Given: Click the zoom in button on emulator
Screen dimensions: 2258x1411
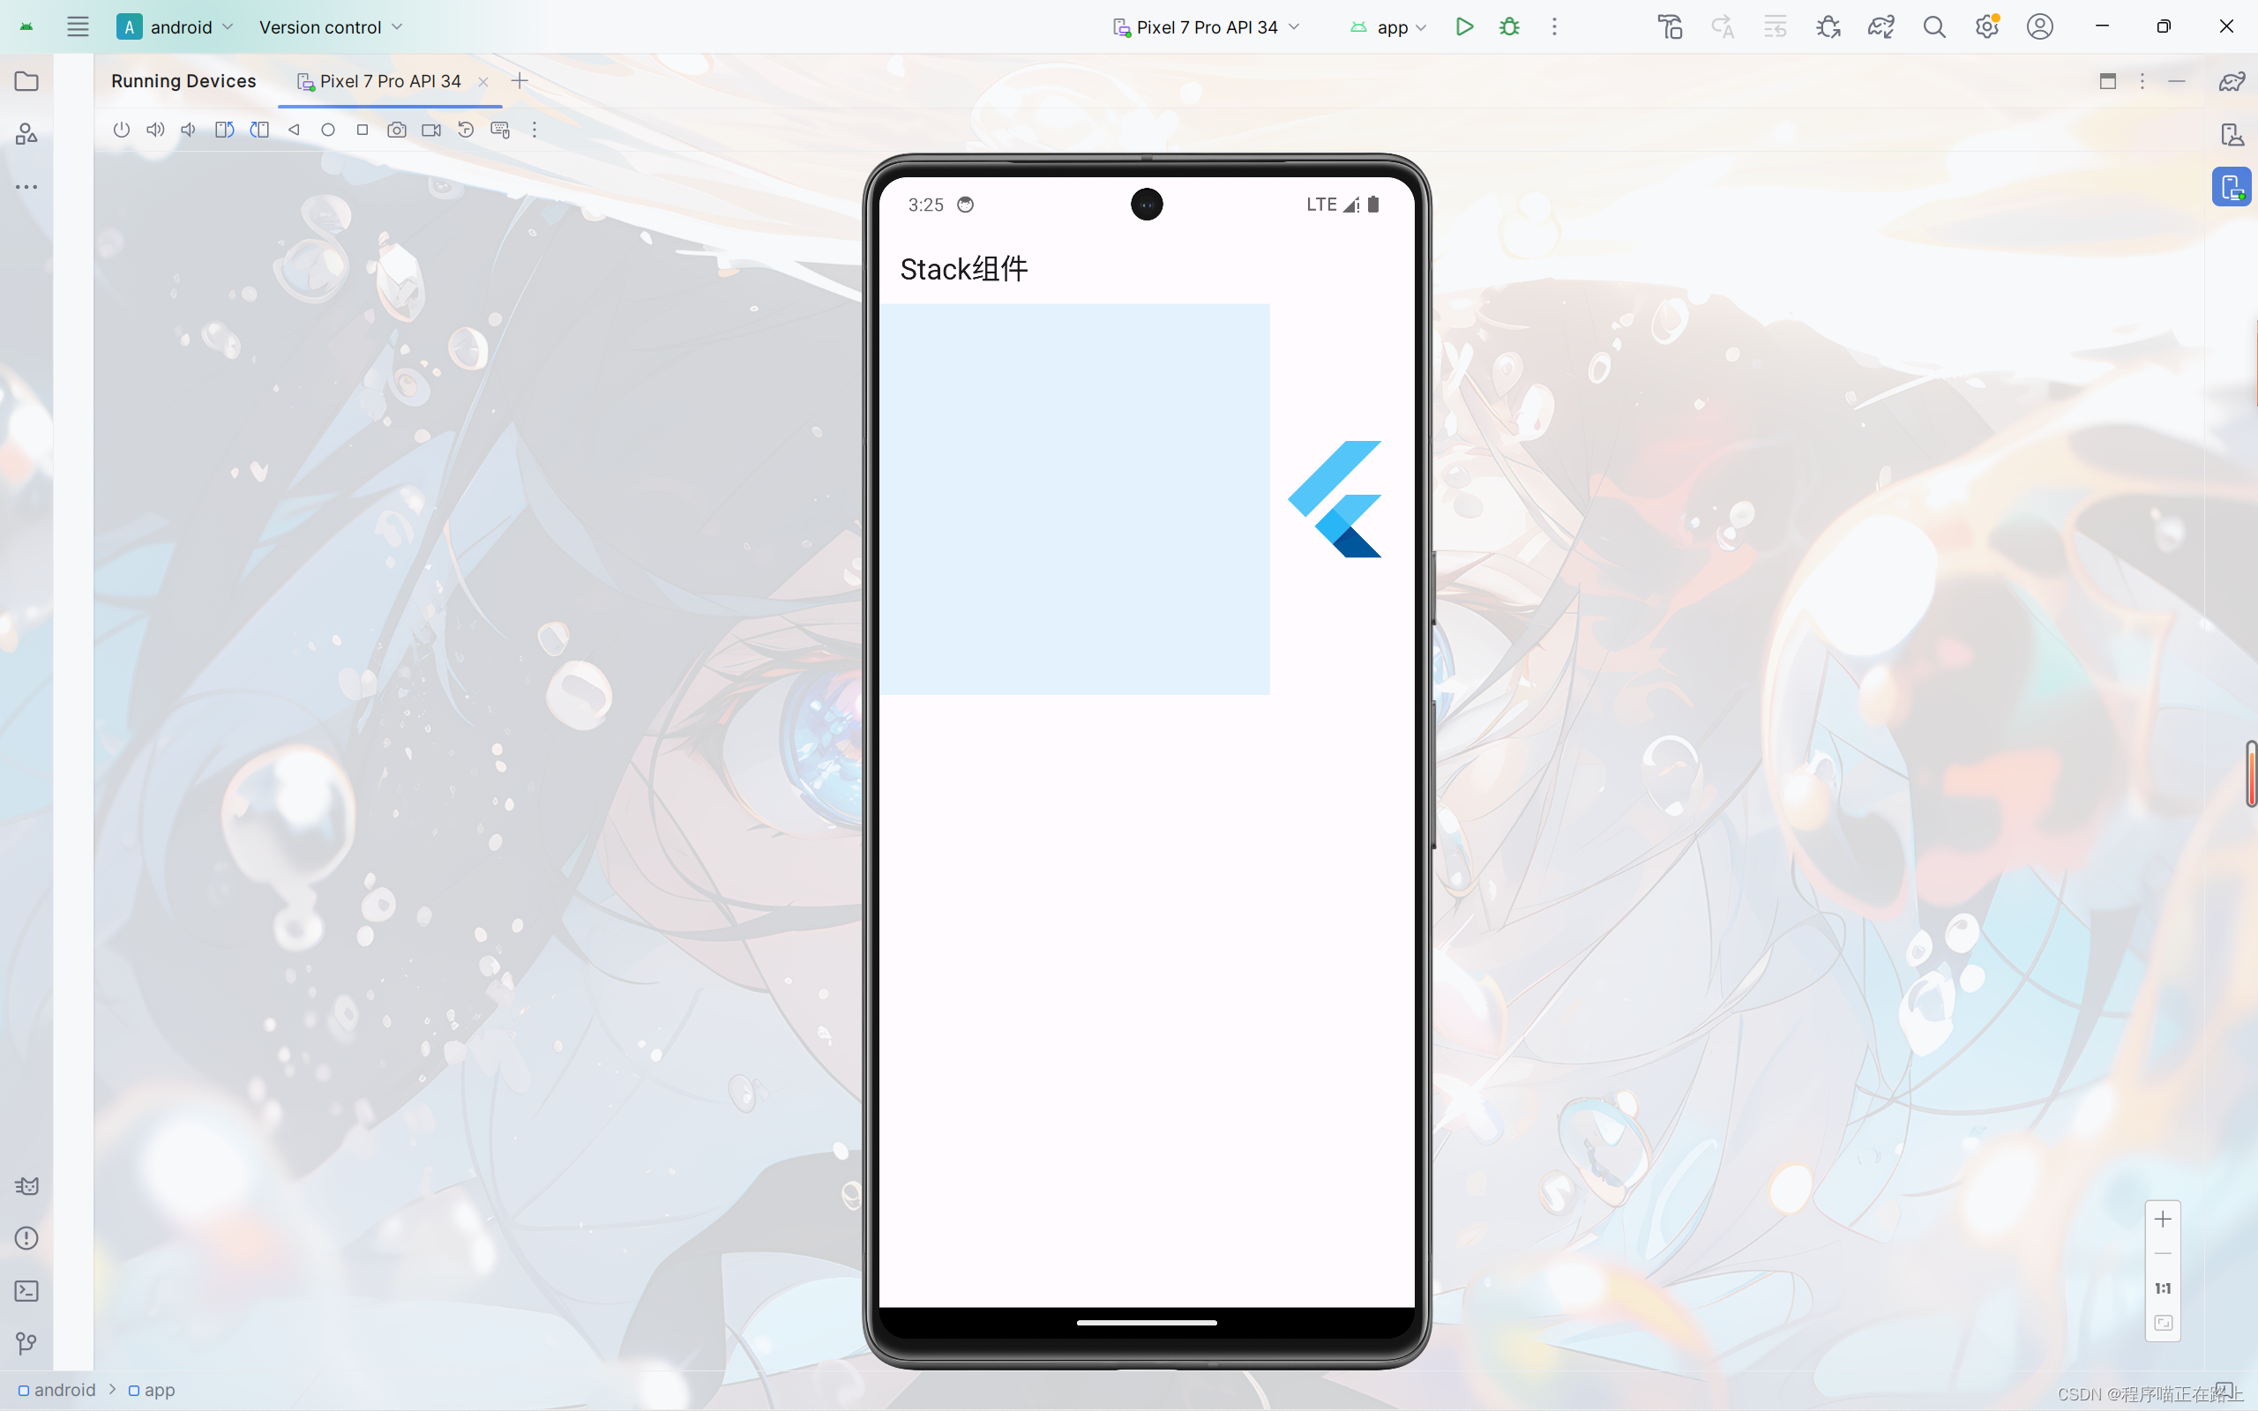Looking at the screenshot, I should click(x=2162, y=1219).
